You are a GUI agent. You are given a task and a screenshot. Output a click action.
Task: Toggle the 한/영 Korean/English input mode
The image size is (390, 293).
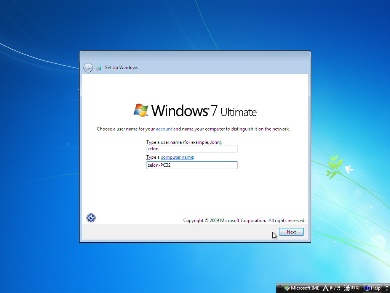point(331,288)
